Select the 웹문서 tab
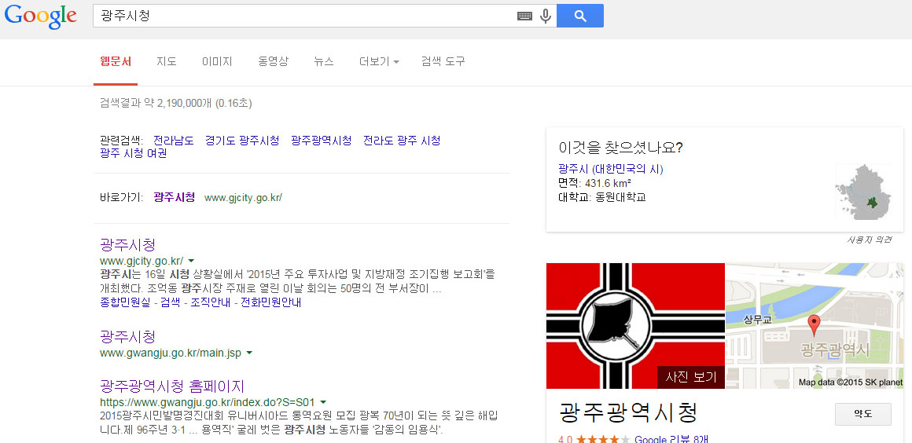The image size is (912, 443). (x=115, y=61)
